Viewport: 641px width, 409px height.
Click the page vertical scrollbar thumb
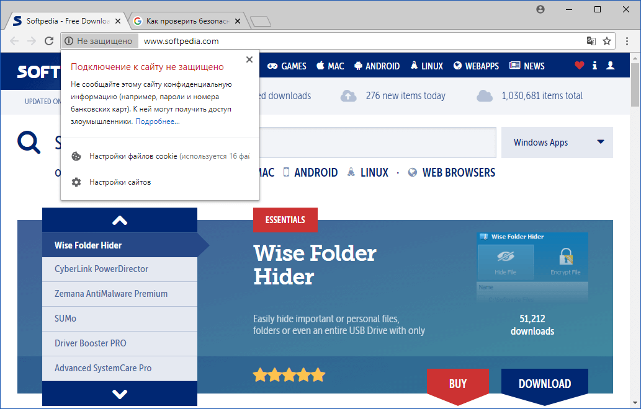tap(634, 84)
